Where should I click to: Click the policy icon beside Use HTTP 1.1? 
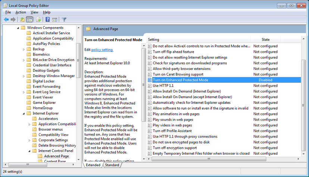[150, 86]
